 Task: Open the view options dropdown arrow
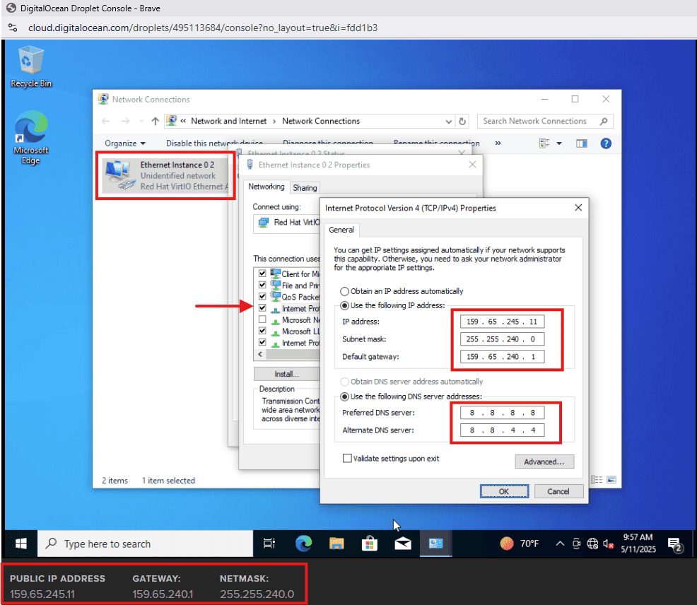click(x=559, y=143)
